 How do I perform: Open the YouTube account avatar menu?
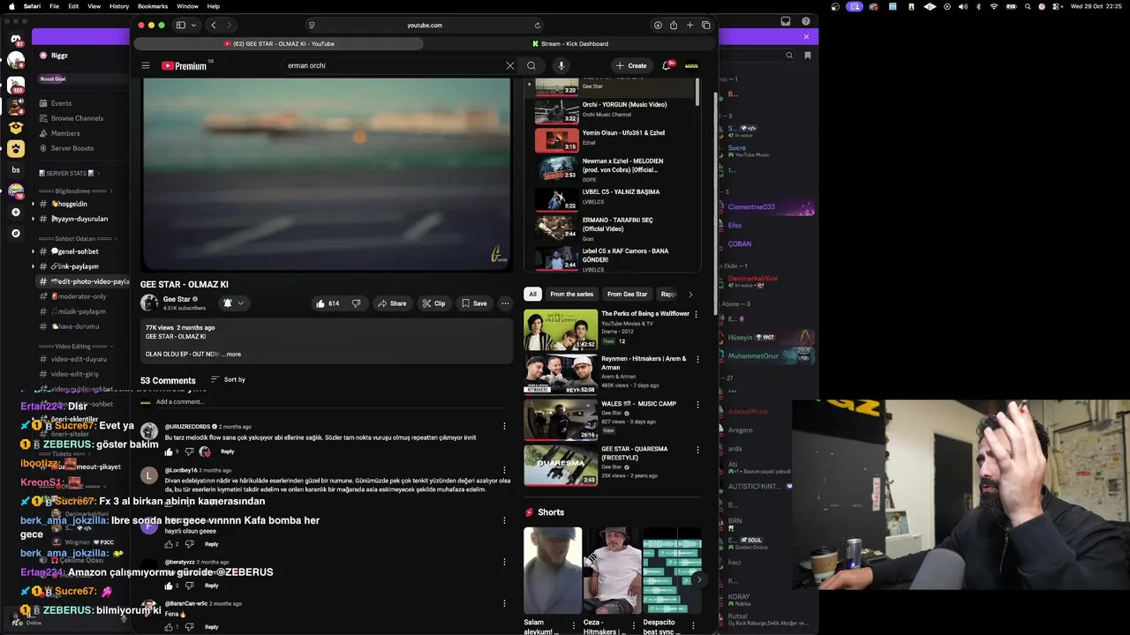pyautogui.click(x=692, y=65)
